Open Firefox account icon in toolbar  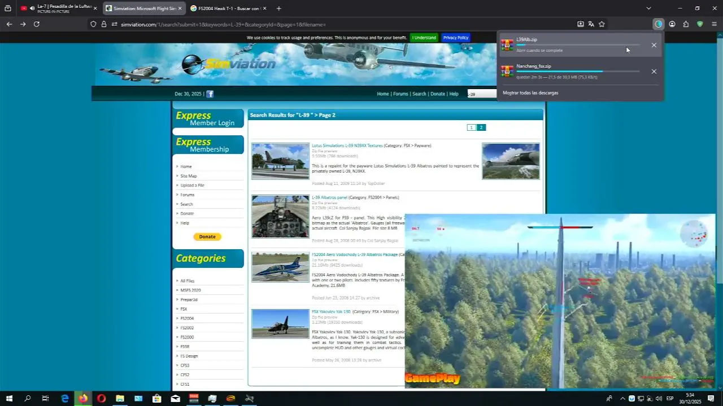pos(672,24)
